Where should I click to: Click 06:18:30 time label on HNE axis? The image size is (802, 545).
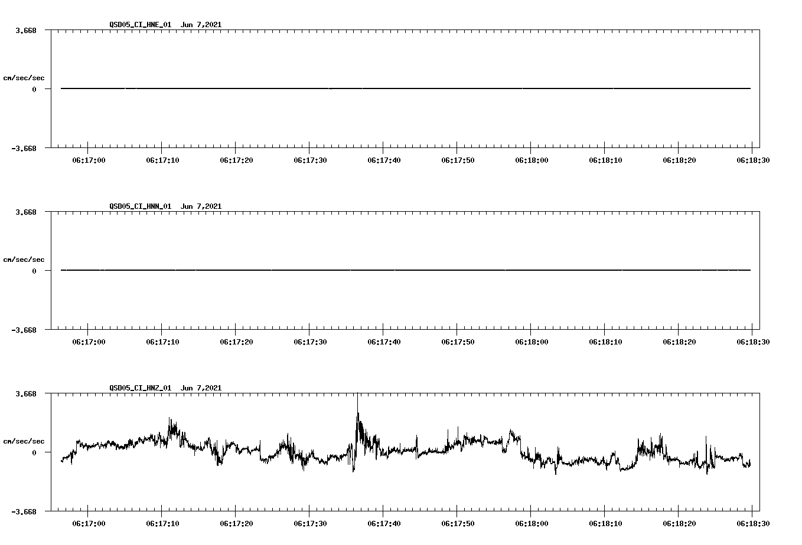(752, 160)
